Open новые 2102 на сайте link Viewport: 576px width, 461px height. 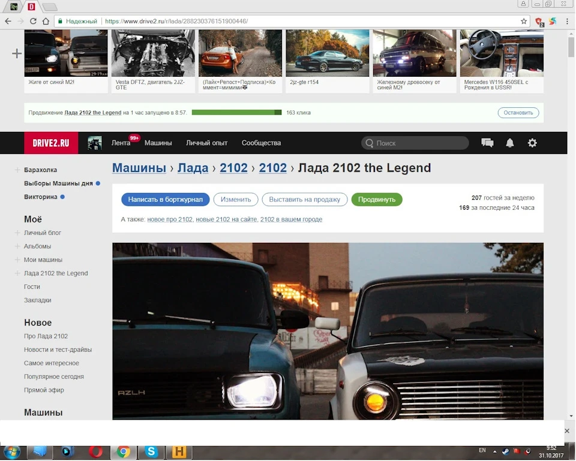tap(226, 219)
